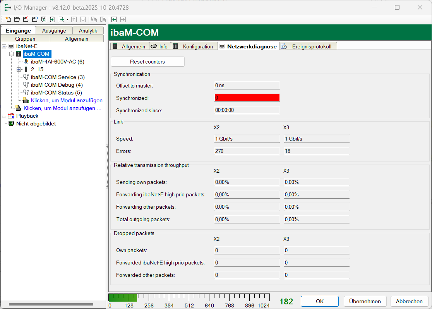Click the red Synchronized status field
Image resolution: width=432 pixels, height=309 pixels.
click(247, 98)
